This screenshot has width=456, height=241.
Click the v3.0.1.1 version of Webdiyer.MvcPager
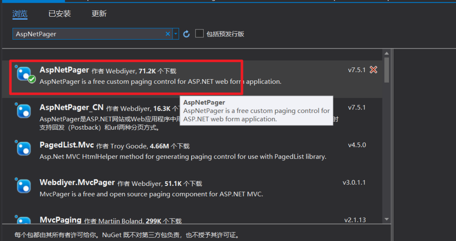354,182
